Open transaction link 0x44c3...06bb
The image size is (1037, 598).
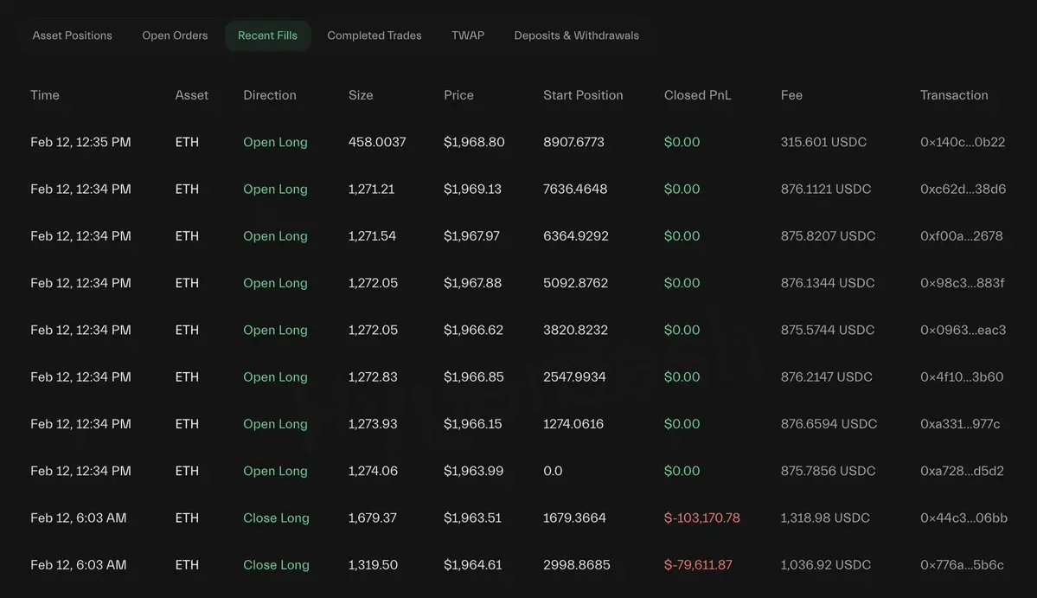coord(963,518)
